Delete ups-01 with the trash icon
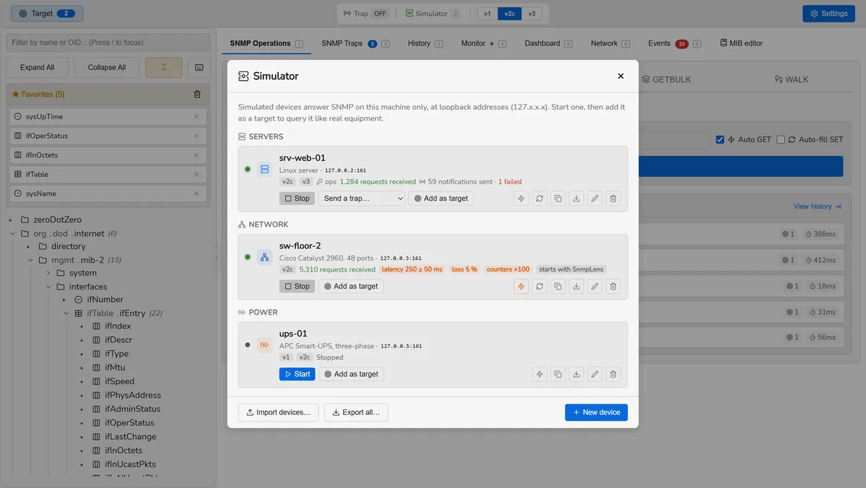Image resolution: width=866 pixels, height=488 pixels. 613,374
